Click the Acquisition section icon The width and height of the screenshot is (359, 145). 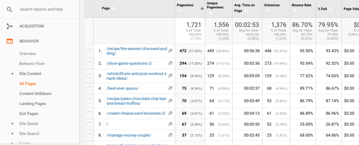[x=9, y=26]
